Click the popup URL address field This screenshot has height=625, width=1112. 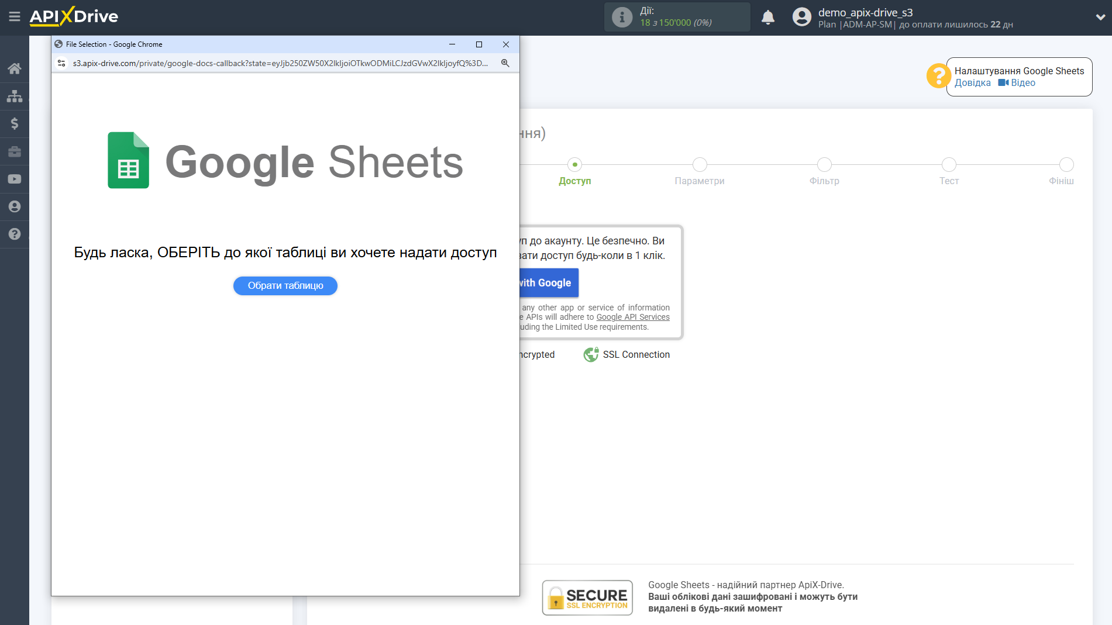pos(280,63)
